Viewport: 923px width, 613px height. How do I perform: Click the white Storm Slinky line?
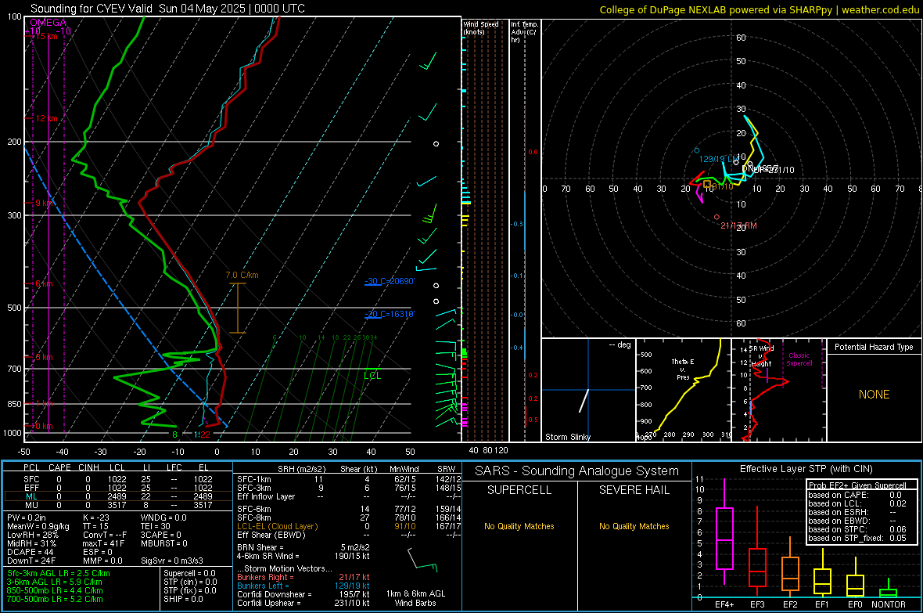pos(584,400)
